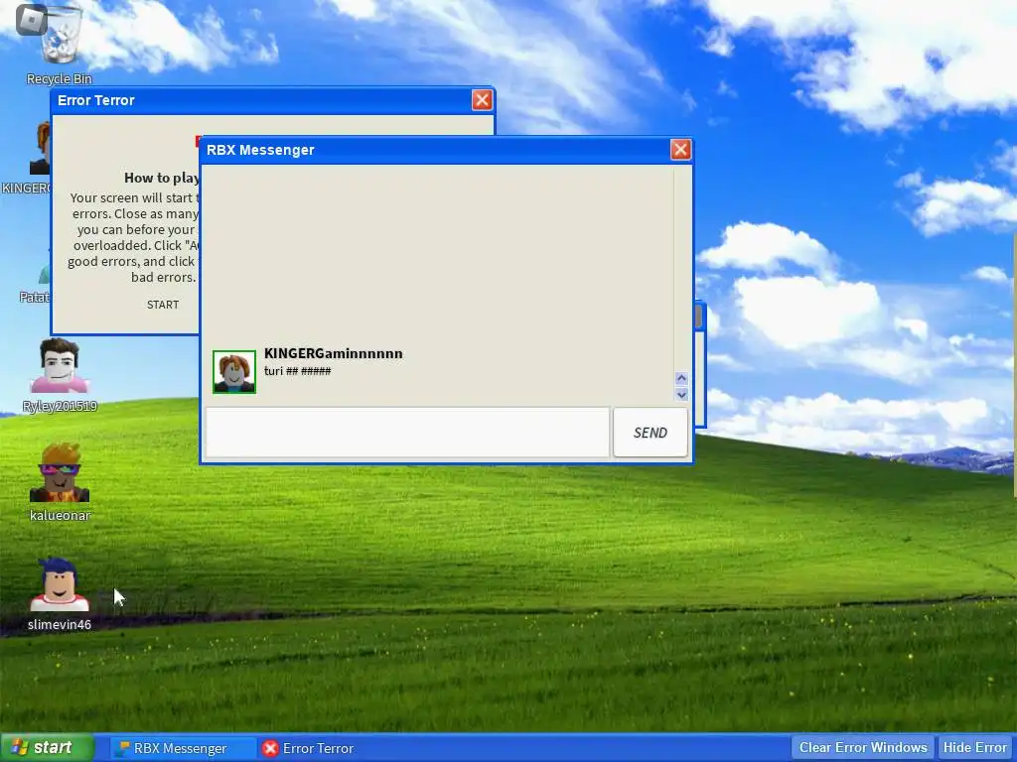Click the Hide Error button
The width and height of the screenshot is (1017, 762).
pos(974,748)
